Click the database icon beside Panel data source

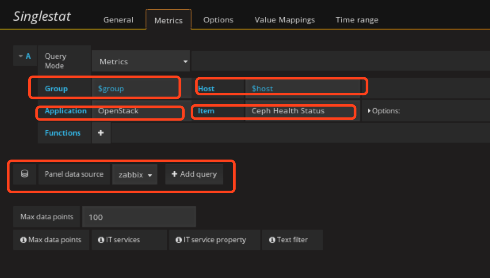coord(25,174)
